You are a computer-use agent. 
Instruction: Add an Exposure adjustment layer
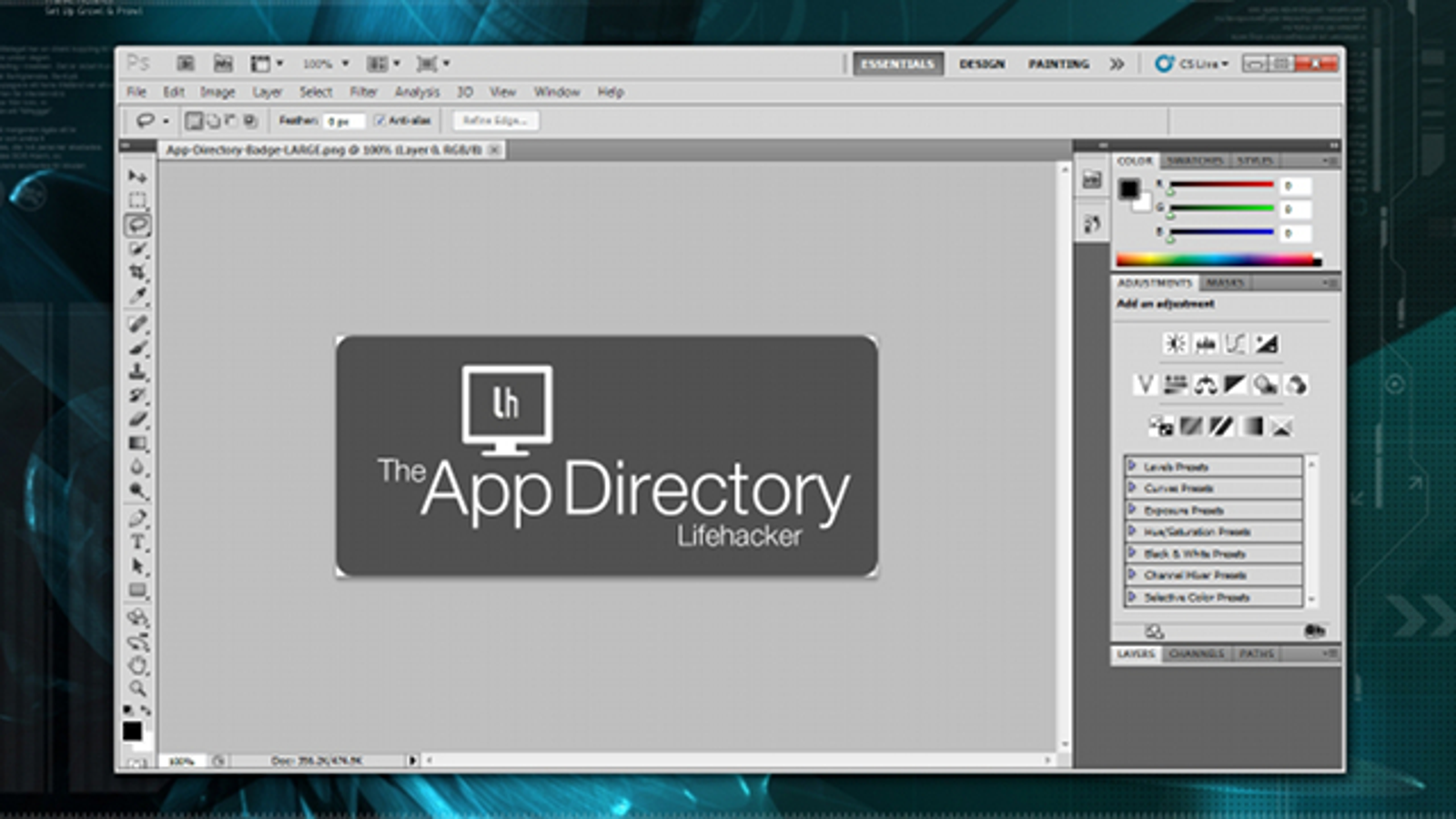coord(1266,343)
